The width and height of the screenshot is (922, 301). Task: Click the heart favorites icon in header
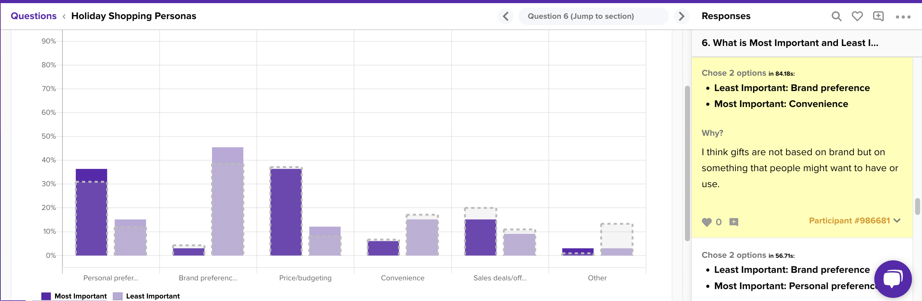coord(857,16)
